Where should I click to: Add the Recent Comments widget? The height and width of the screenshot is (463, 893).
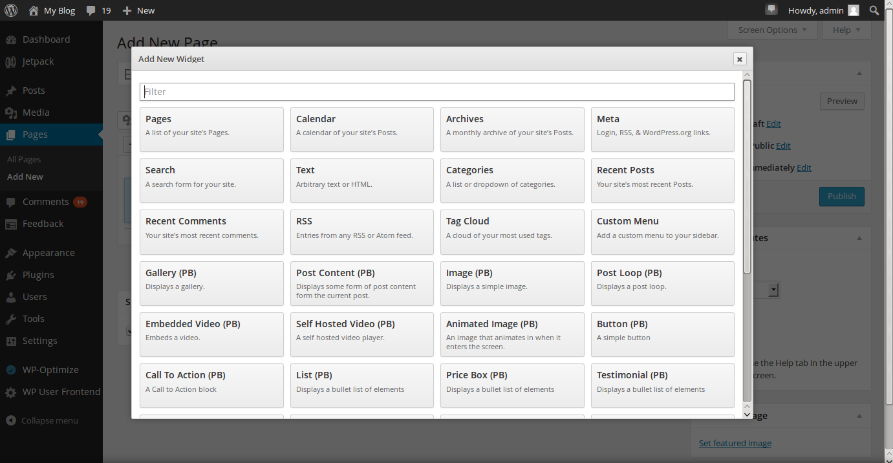pyautogui.click(x=211, y=232)
